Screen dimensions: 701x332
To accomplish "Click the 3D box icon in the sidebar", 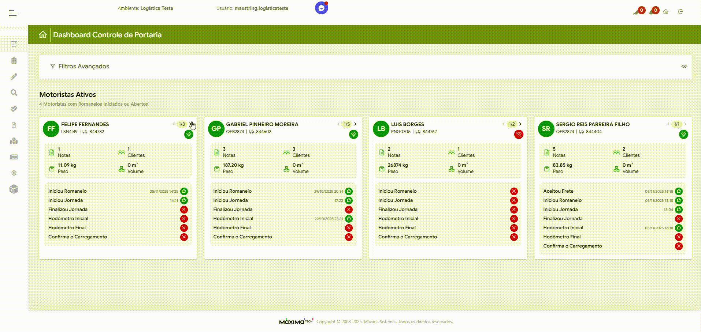I will coord(14,189).
